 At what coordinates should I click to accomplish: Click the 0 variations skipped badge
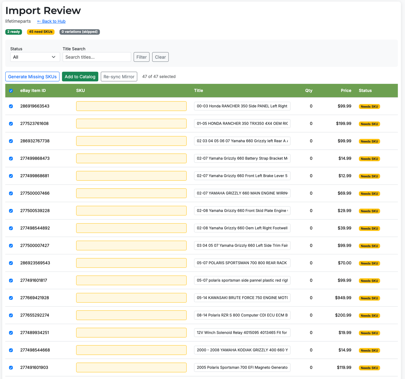pos(79,32)
